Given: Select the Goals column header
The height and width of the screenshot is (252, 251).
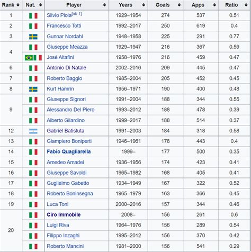Looking at the screenshot, I should point(163,5).
